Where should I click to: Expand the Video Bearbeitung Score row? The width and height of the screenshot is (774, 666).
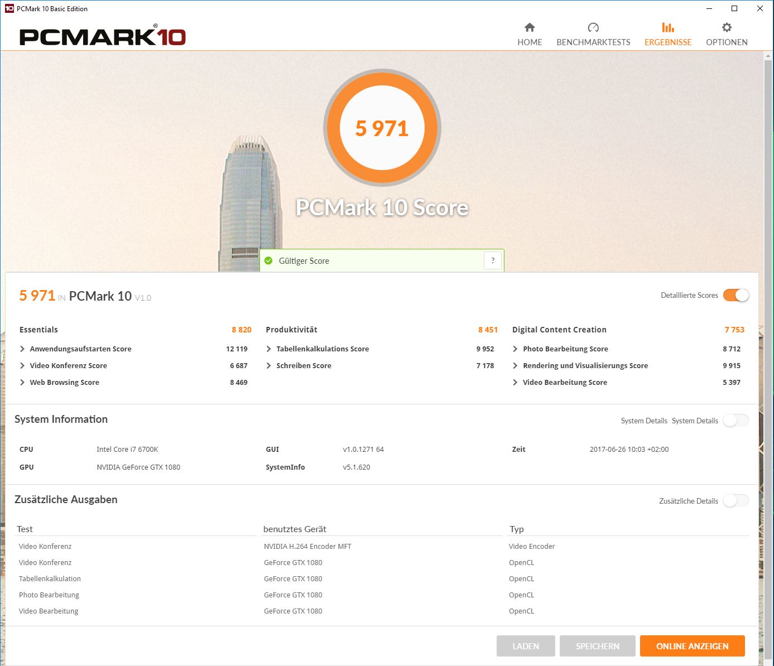tap(515, 382)
